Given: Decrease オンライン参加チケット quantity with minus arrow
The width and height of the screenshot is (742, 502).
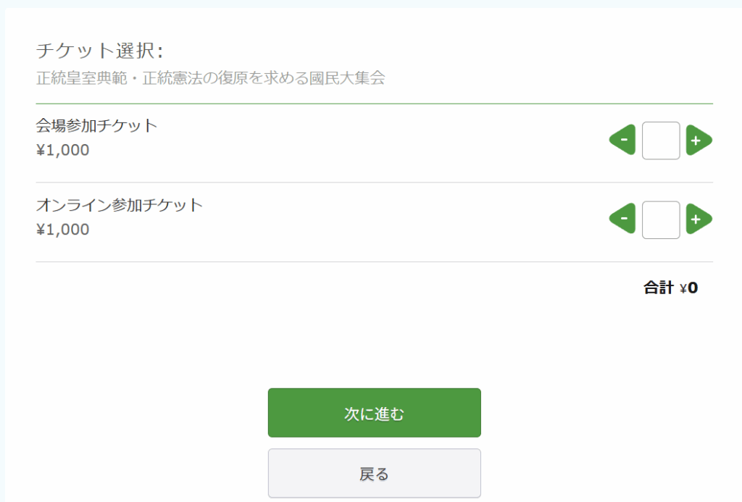Looking at the screenshot, I should pyautogui.click(x=623, y=219).
